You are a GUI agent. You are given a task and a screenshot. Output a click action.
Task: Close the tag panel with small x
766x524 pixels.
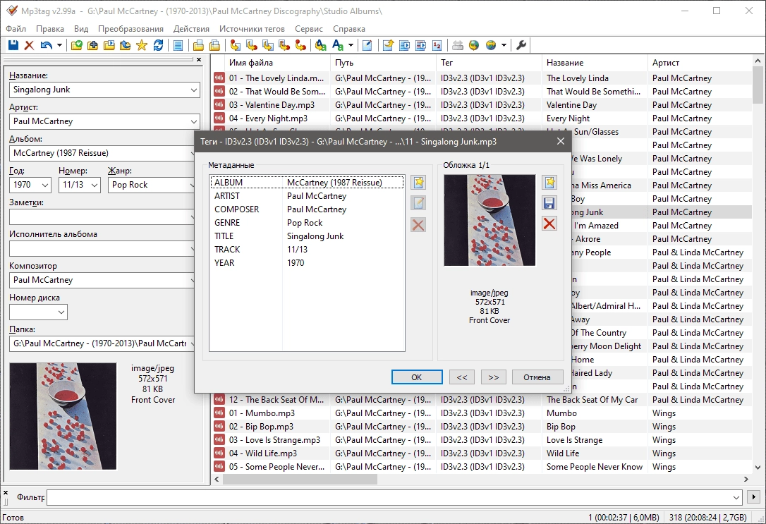[199, 59]
